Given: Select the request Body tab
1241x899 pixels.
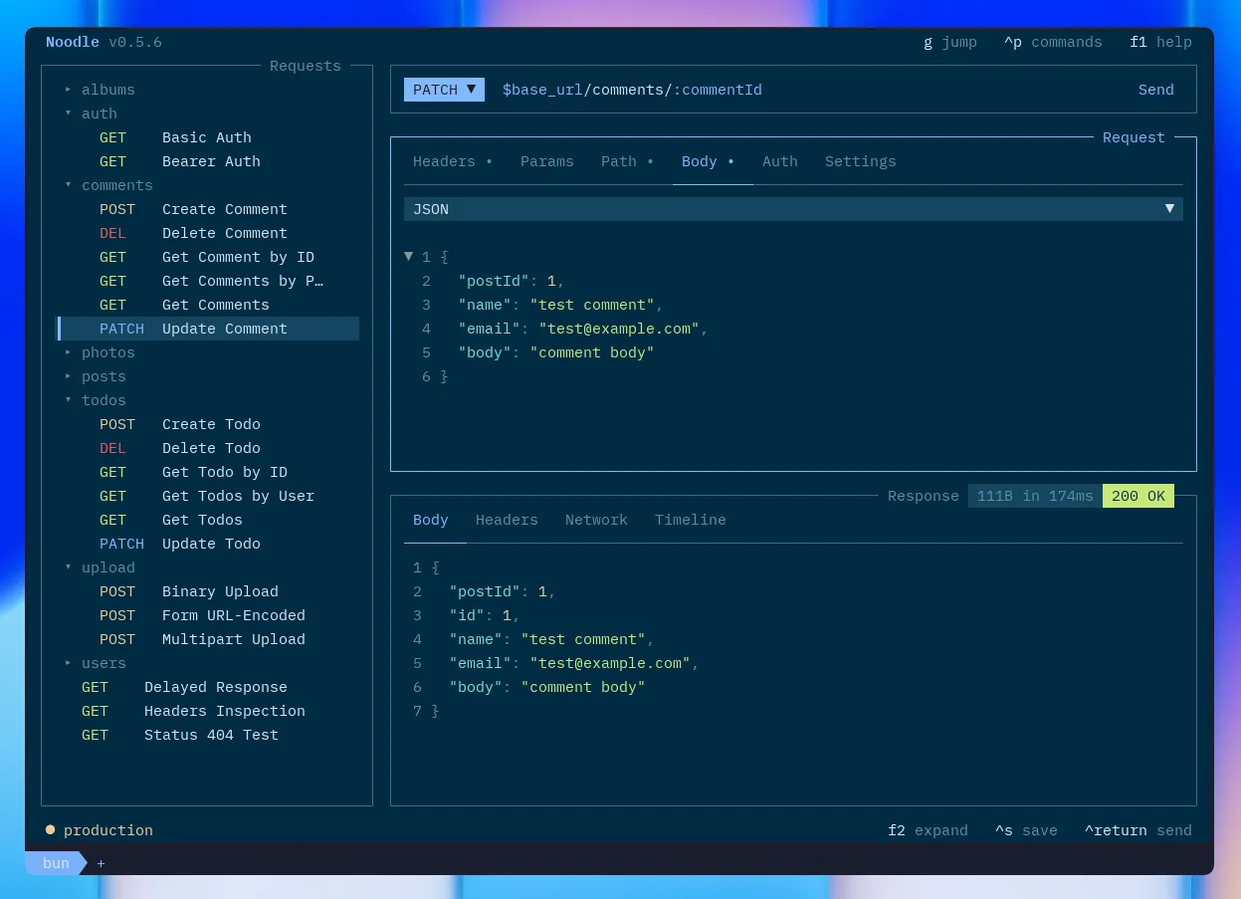Looking at the screenshot, I should tap(708, 161).
